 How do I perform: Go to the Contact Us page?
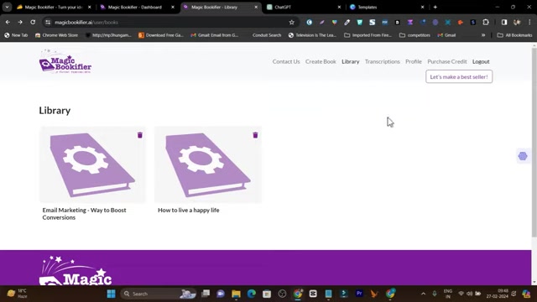(x=286, y=61)
